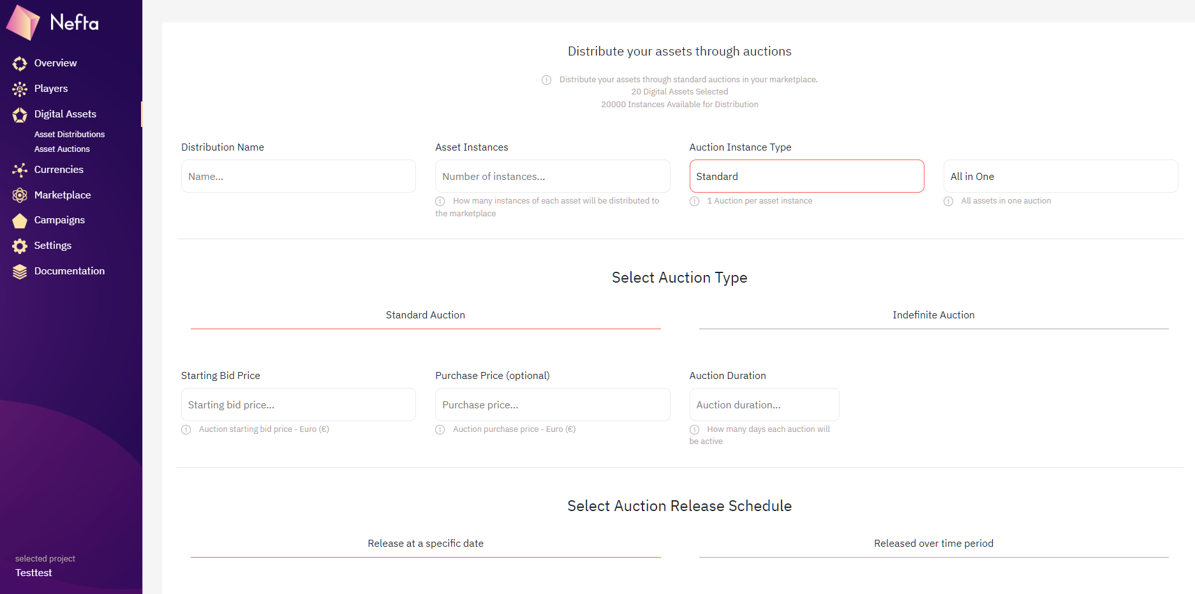Image resolution: width=1195 pixels, height=594 pixels.
Task: Click info icon beside '1 Auction per asset instance'
Action: (695, 201)
